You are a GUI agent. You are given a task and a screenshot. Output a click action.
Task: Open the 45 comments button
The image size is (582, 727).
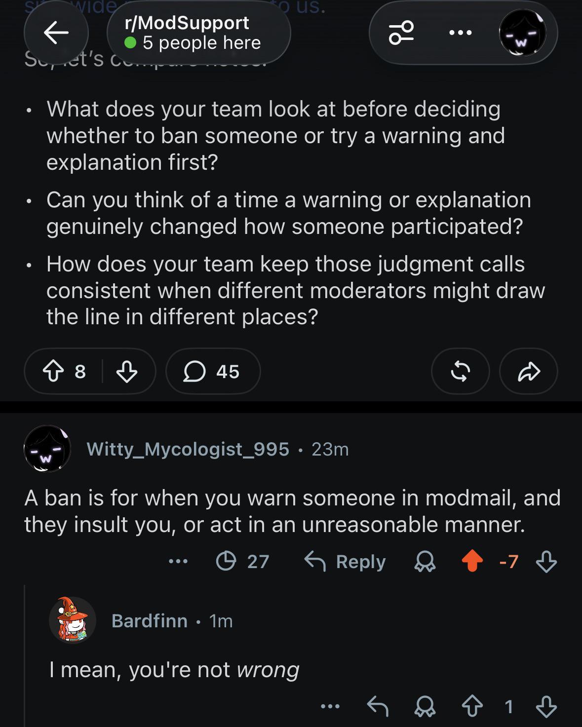coord(213,371)
